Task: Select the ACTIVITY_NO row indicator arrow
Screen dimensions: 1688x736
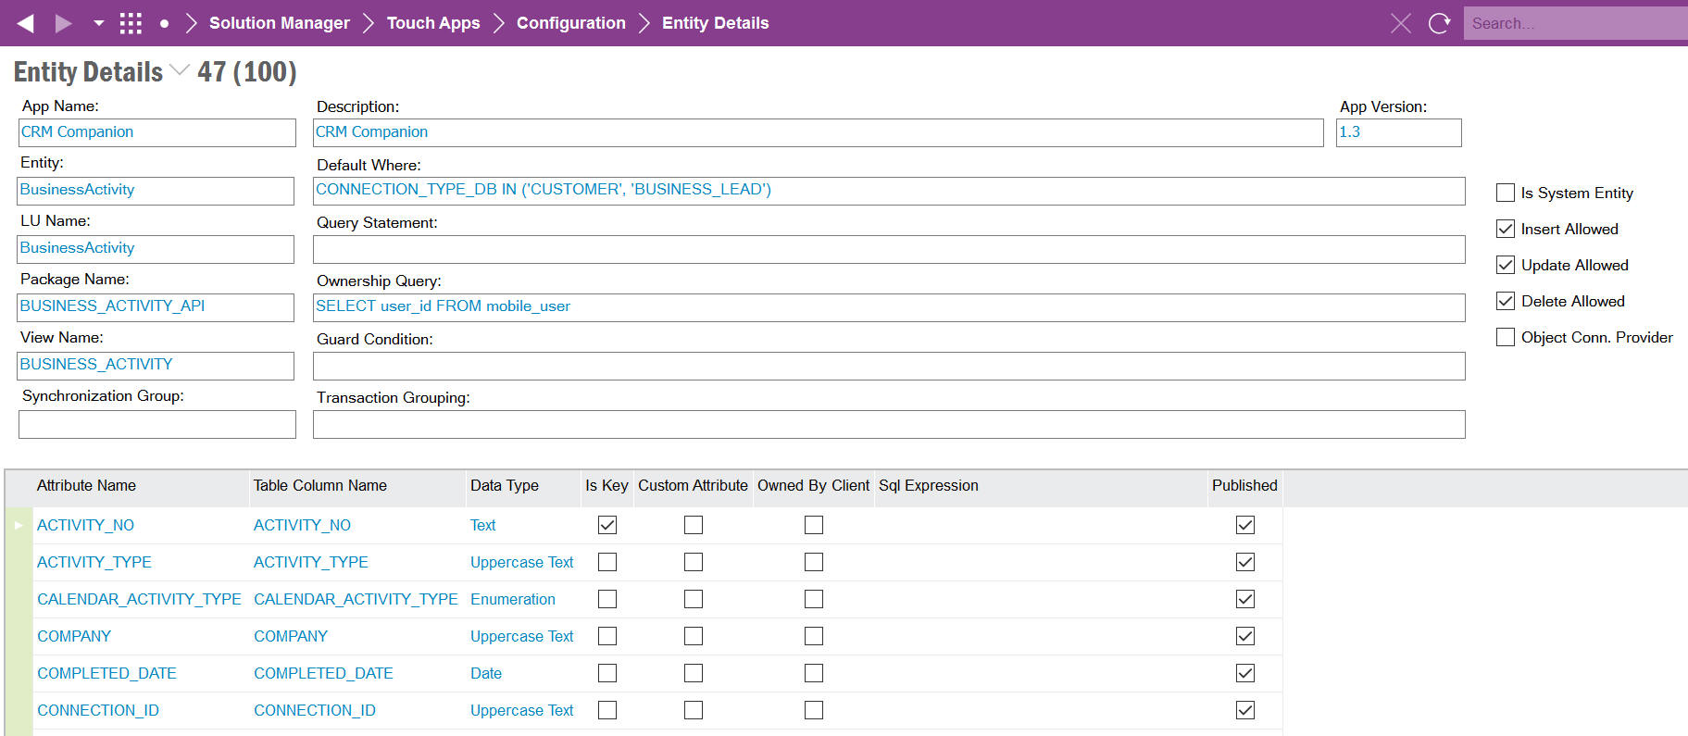Action: 19,526
